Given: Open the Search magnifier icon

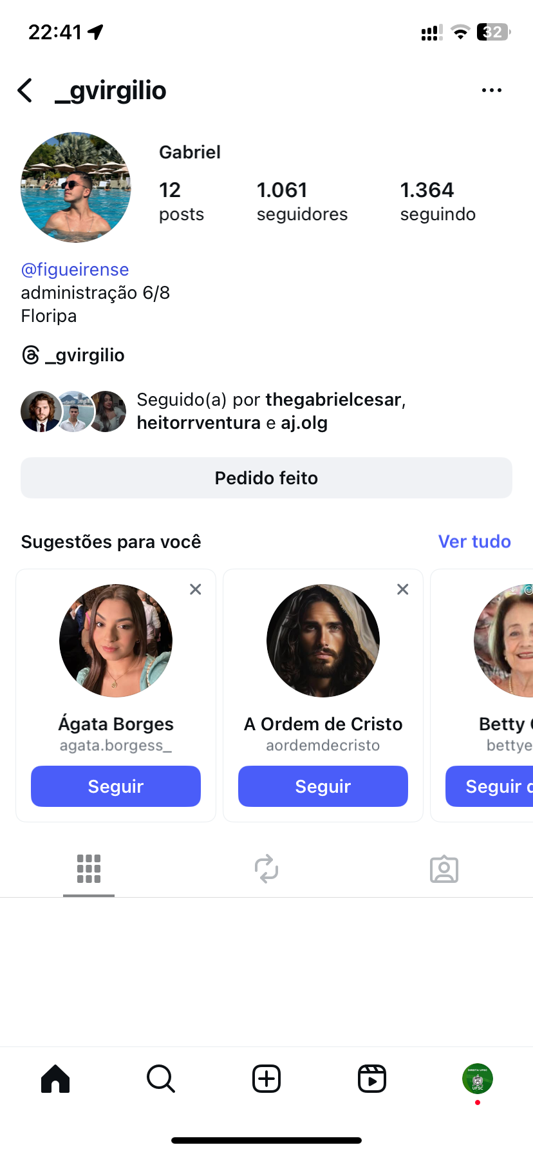Looking at the screenshot, I should [161, 1079].
